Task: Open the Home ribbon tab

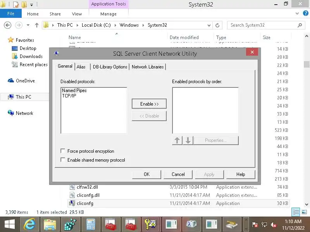Action: [33, 14]
